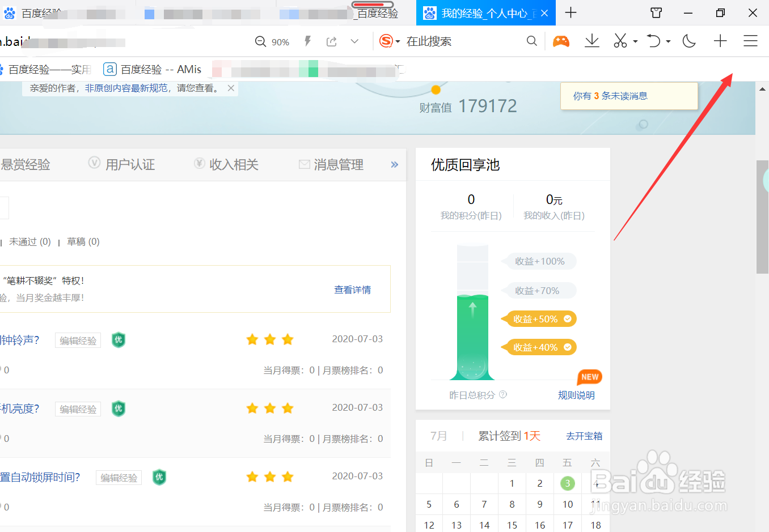Open the game center gamepad icon
The height and width of the screenshot is (532, 769).
pos(561,41)
